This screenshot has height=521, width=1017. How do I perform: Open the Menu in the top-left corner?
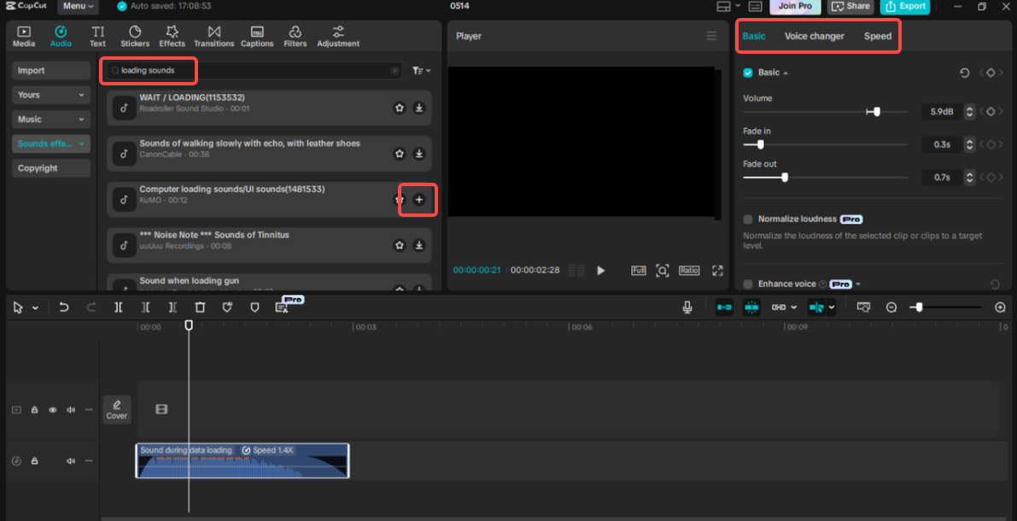tap(78, 6)
